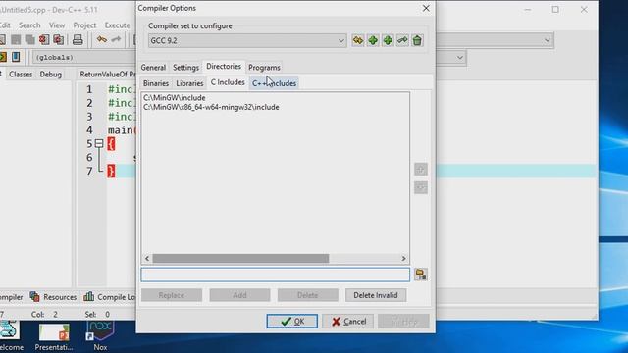Switch to the Debug panel tab
This screenshot has width=628, height=353.
click(50, 75)
